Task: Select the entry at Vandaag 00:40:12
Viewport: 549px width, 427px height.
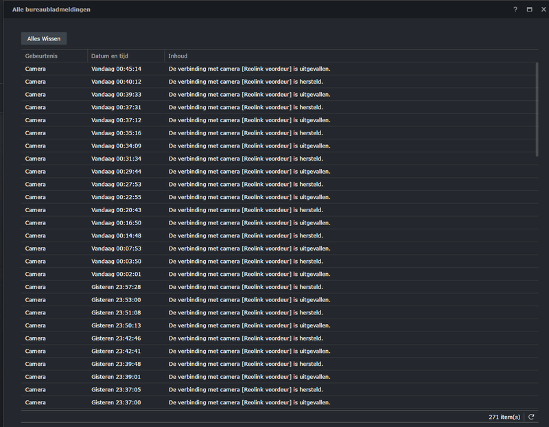Action: (x=274, y=82)
